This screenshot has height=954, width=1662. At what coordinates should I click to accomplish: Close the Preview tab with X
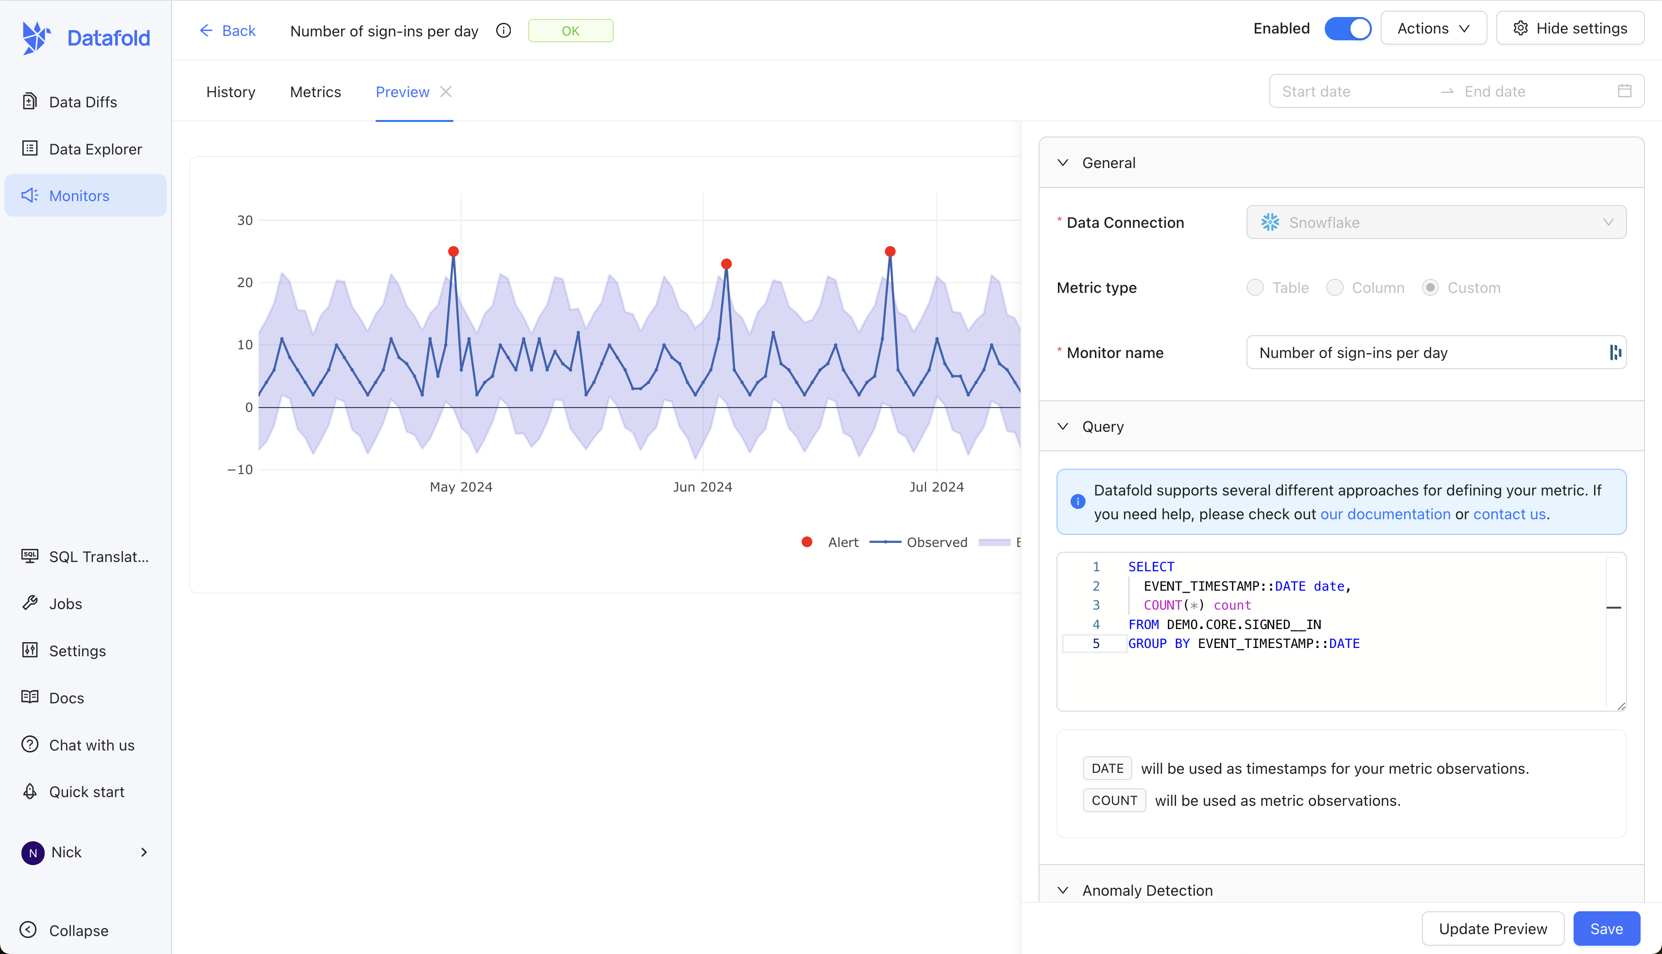pyautogui.click(x=446, y=92)
